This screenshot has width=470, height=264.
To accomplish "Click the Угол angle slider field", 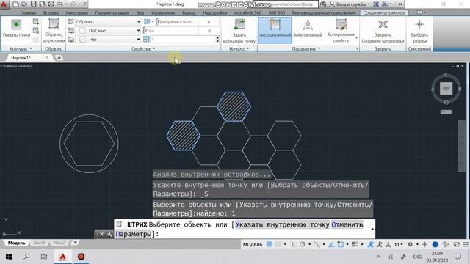I will point(170,31).
